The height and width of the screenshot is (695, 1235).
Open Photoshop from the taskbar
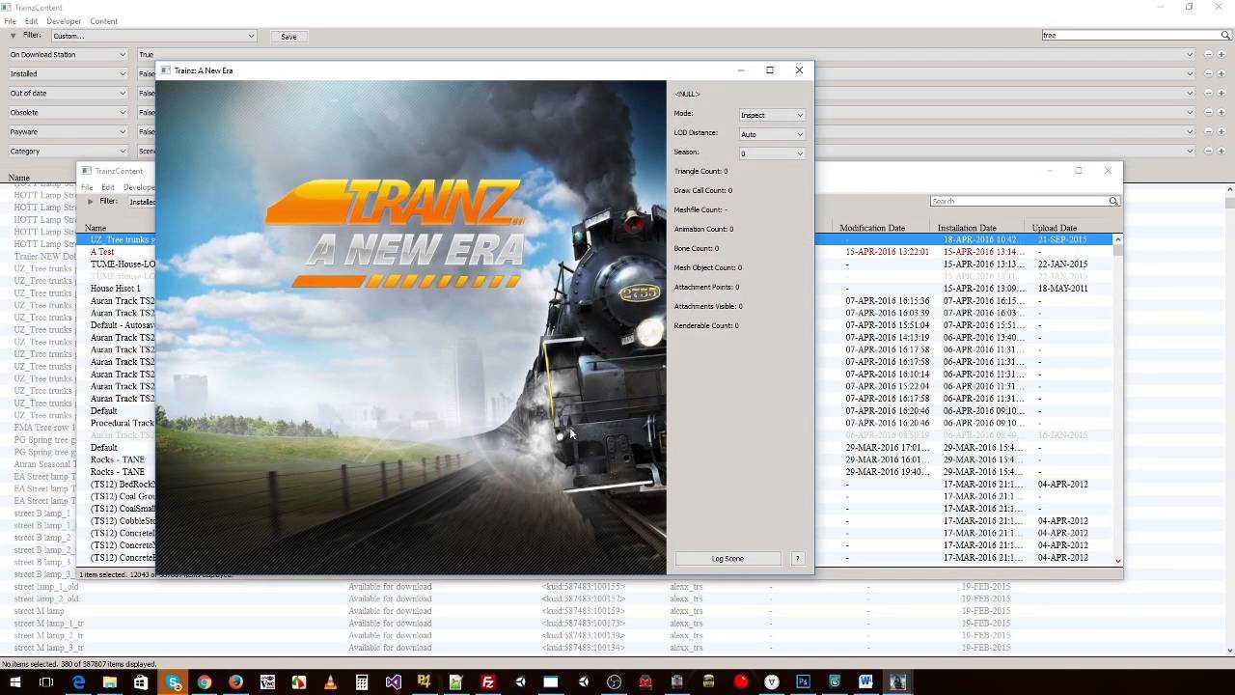pyautogui.click(x=803, y=682)
